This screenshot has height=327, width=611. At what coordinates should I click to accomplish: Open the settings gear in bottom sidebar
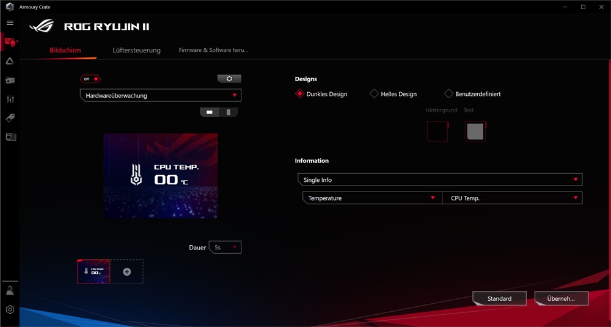[x=10, y=309]
